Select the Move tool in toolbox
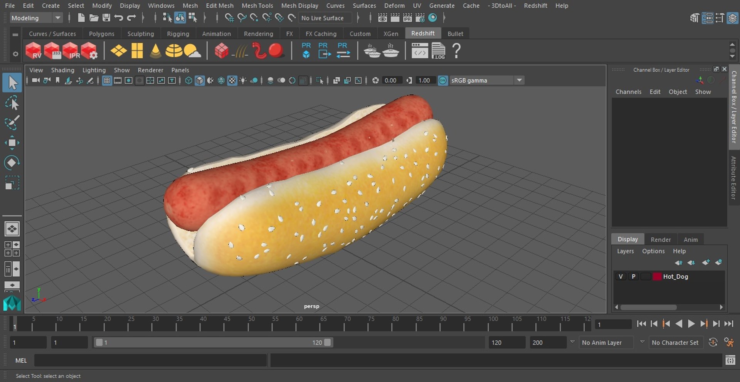Screen dimensions: 740x382 [x=12, y=143]
